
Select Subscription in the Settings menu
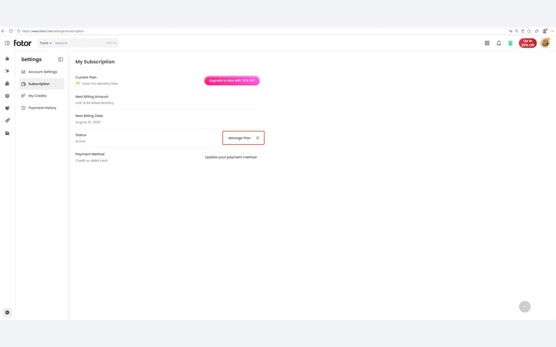(x=42, y=84)
